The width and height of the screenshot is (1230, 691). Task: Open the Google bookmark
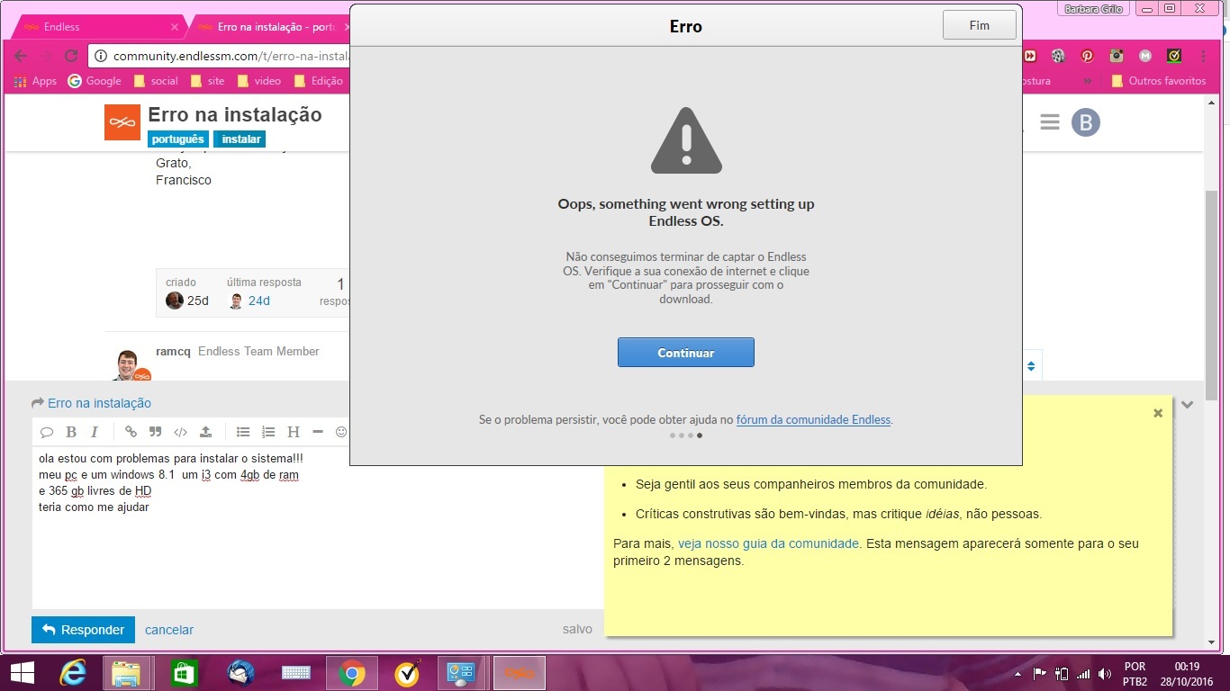(x=95, y=81)
